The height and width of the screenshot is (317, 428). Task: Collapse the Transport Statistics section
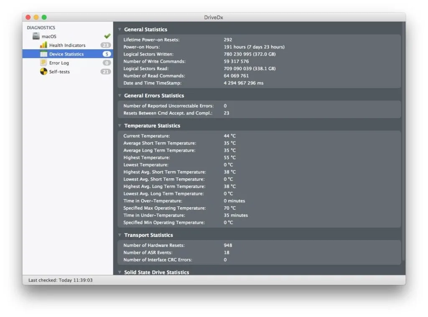pyautogui.click(x=120, y=235)
